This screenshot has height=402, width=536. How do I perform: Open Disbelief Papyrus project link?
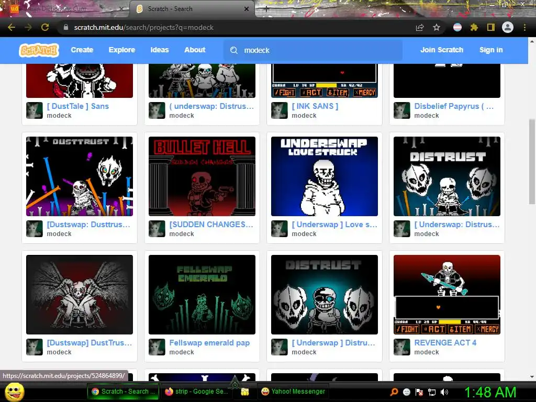coord(454,106)
